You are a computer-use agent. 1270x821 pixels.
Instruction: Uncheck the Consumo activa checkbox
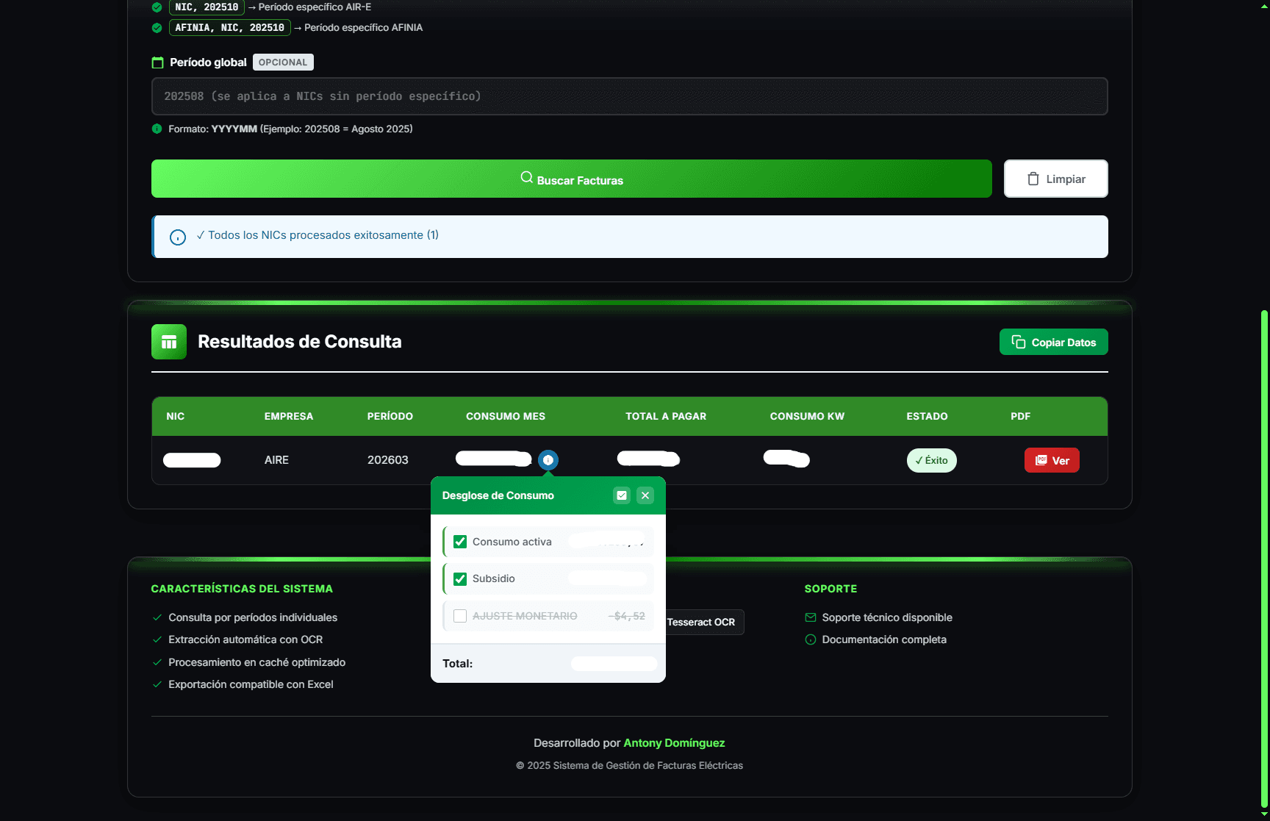tap(460, 542)
